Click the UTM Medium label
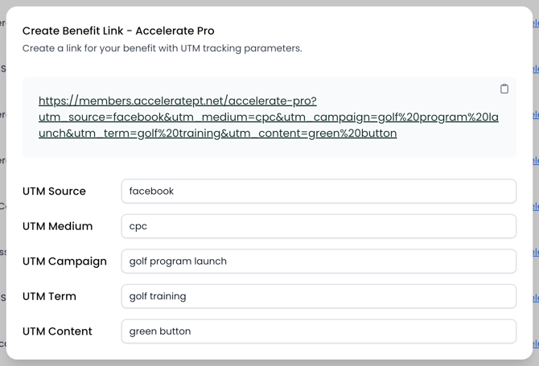Screen dimensions: 539x366 pos(57,226)
